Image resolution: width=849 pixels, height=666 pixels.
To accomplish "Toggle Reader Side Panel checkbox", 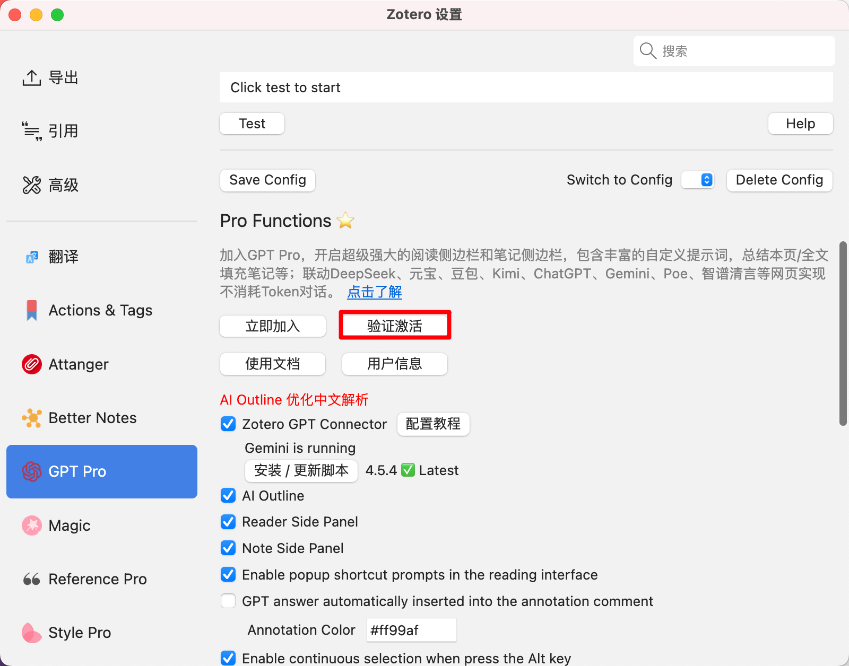I will tap(228, 522).
